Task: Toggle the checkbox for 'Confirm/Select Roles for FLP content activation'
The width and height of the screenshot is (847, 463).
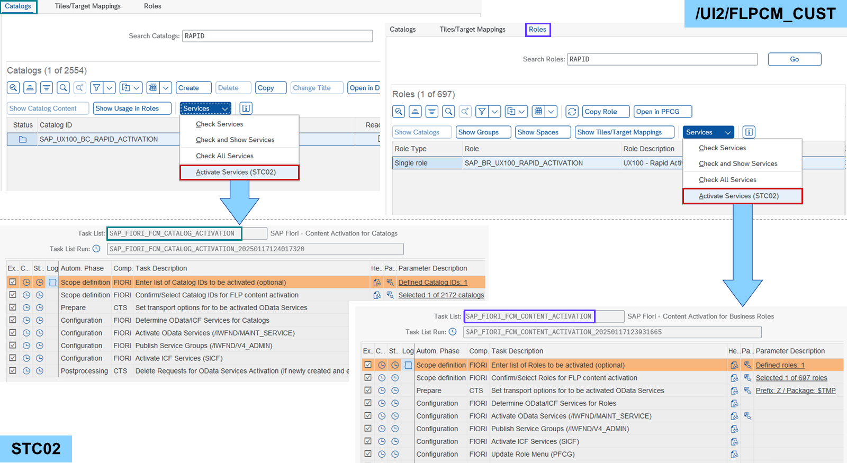Action: coord(368,377)
